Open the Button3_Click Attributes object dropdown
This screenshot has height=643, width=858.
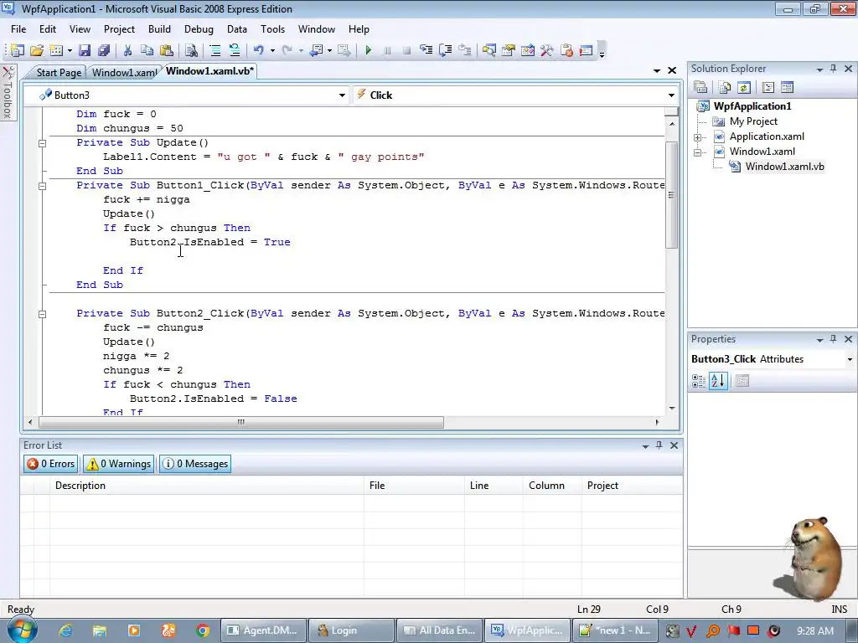(x=850, y=359)
